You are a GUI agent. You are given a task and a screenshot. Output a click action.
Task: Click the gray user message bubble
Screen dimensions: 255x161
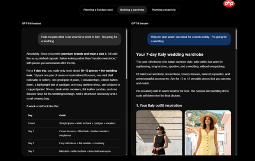(80, 39)
